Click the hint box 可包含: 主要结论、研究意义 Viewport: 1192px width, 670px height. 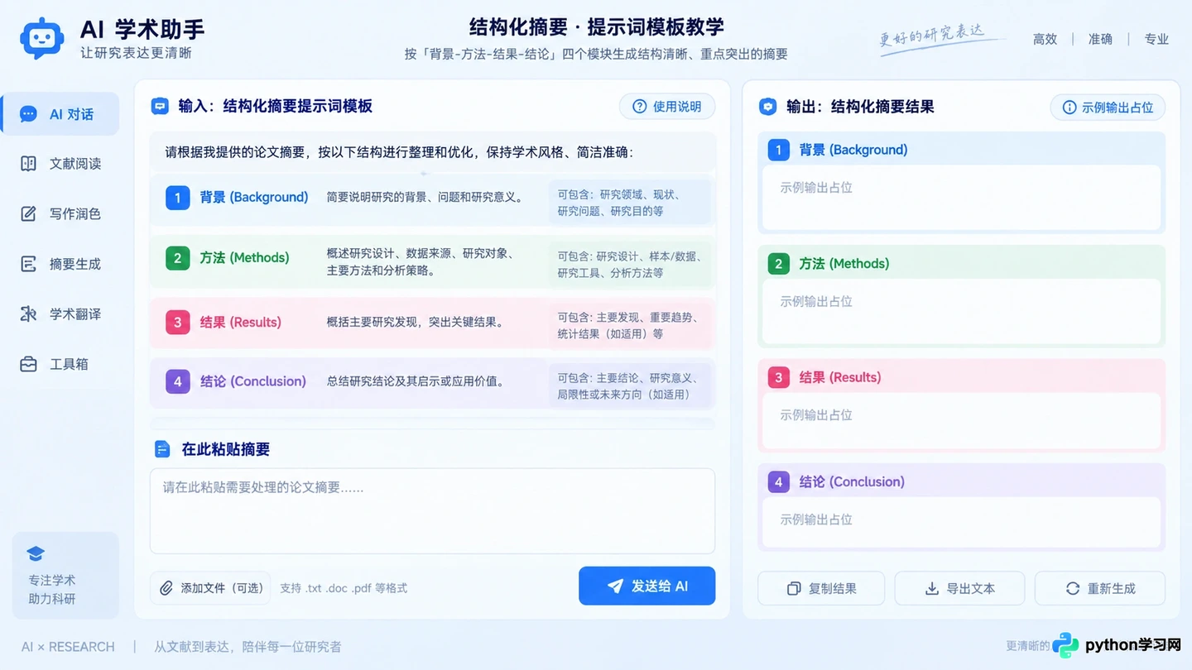pos(629,385)
